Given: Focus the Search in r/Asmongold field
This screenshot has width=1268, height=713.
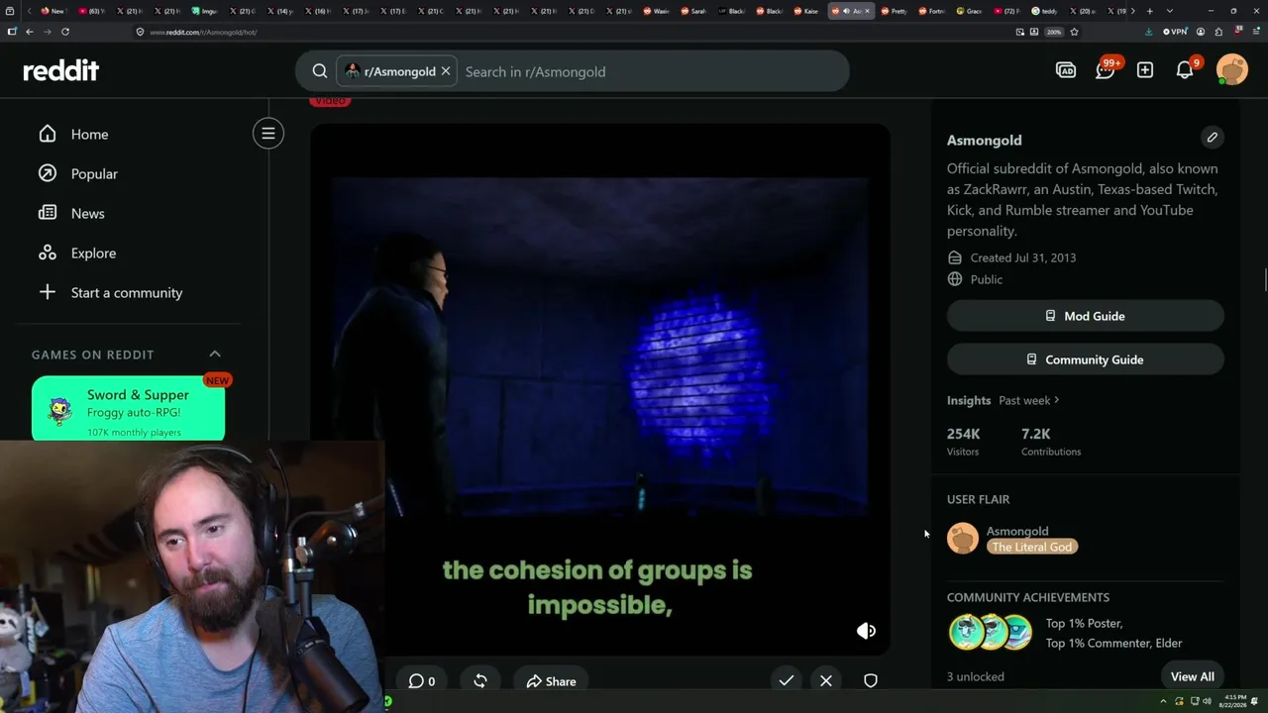Looking at the screenshot, I should pos(650,71).
